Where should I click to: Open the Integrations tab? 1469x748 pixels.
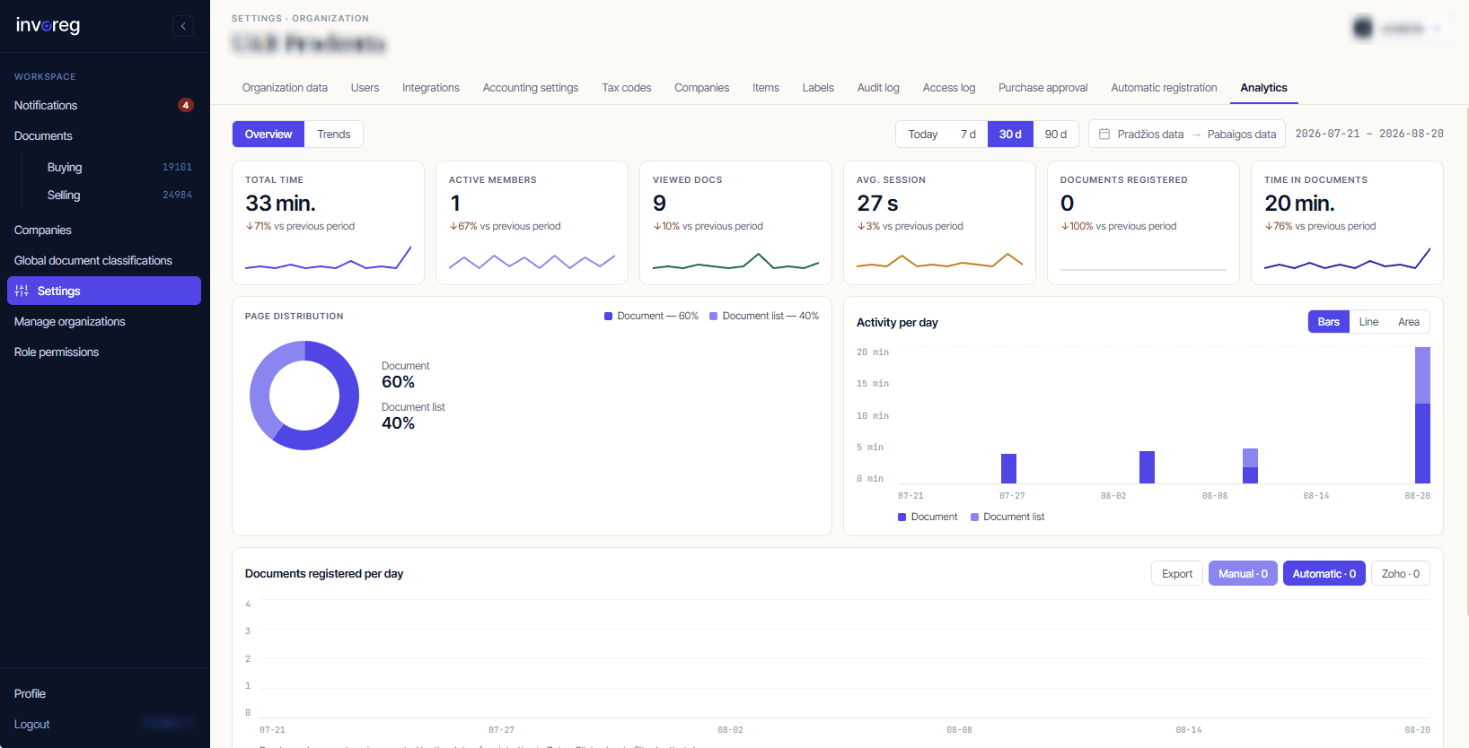point(431,88)
